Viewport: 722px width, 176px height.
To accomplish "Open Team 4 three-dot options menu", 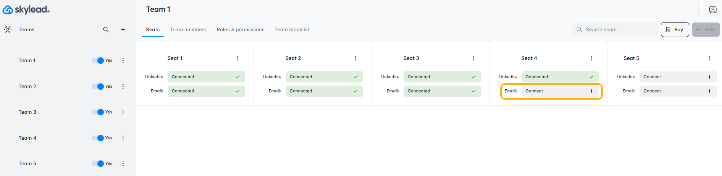I will tap(123, 138).
